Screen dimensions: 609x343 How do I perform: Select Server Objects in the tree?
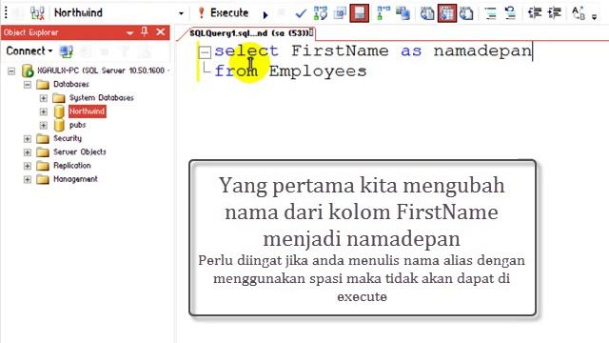click(x=80, y=152)
